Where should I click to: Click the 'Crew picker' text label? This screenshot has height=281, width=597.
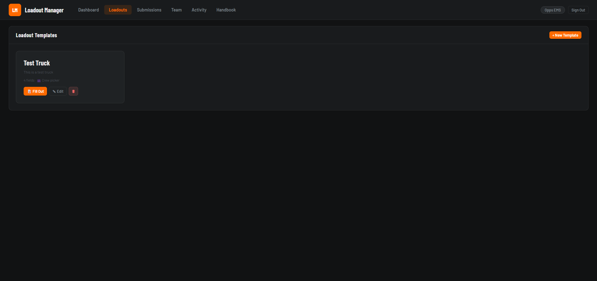click(51, 81)
